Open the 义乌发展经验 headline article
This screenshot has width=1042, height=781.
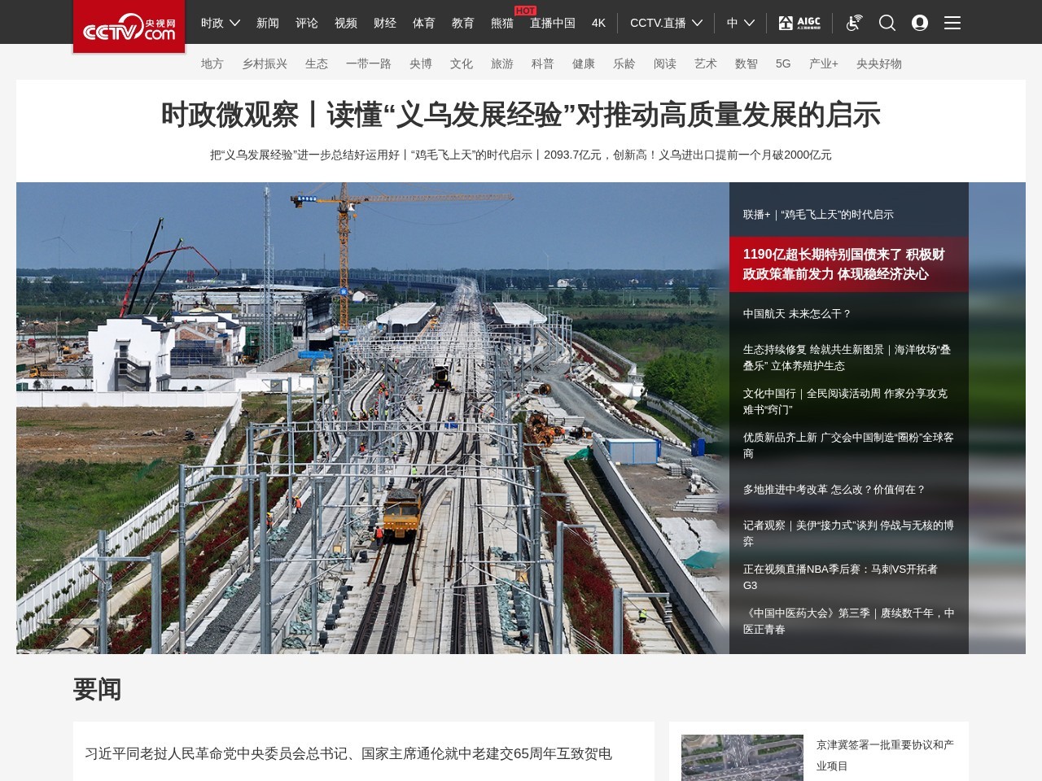521,116
